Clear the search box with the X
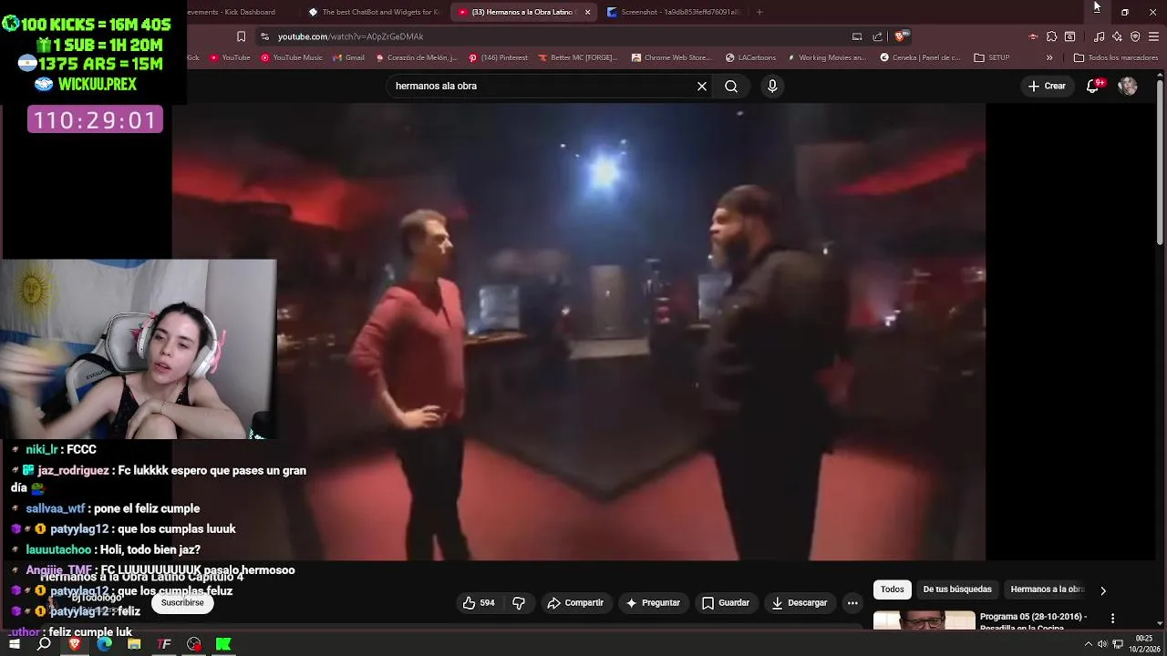This screenshot has width=1167, height=656. 702,86
